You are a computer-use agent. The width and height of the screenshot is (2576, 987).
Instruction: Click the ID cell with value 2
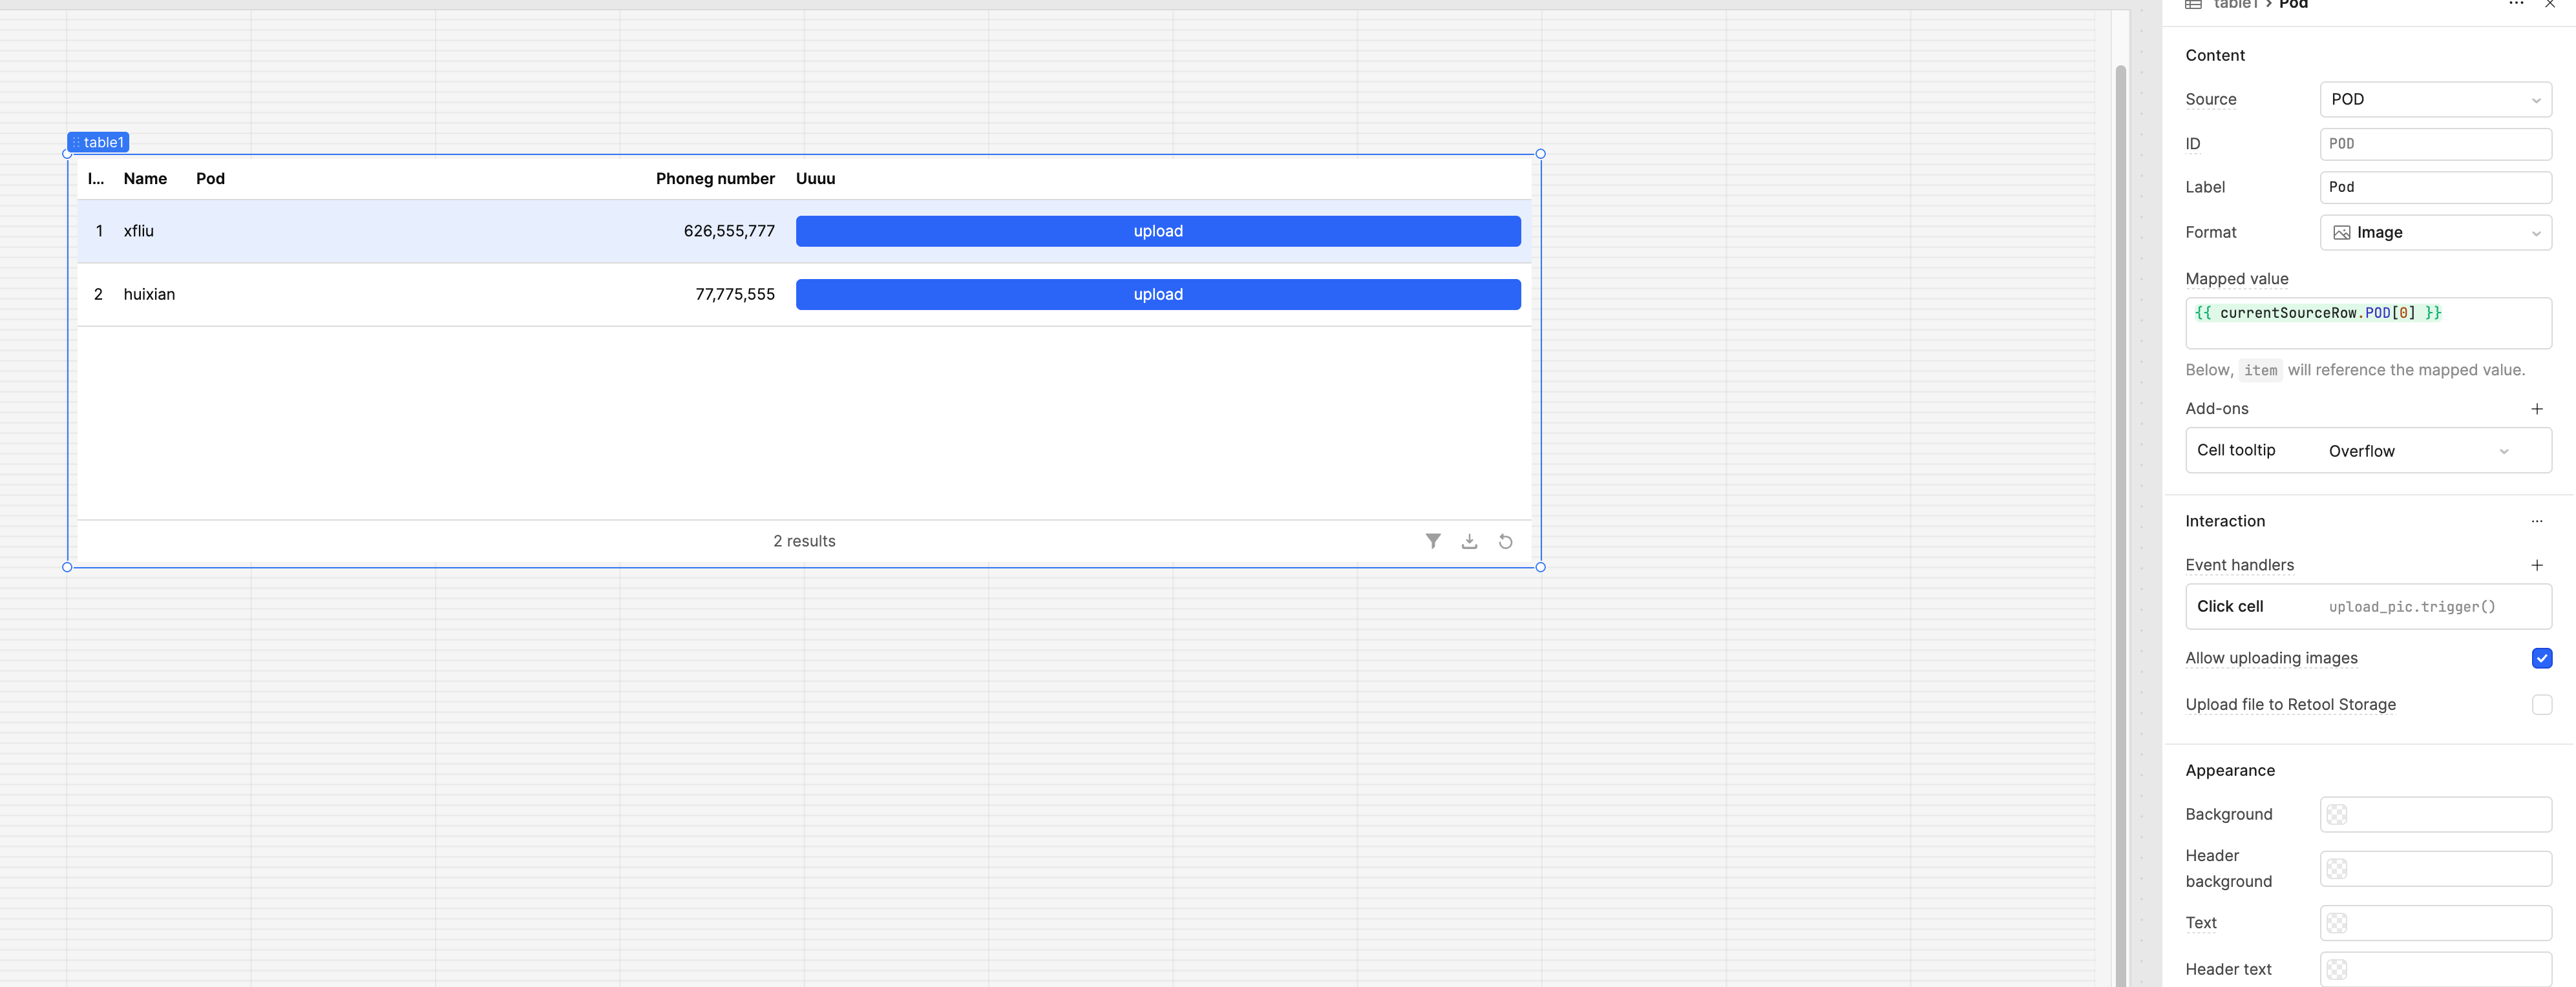coord(98,294)
